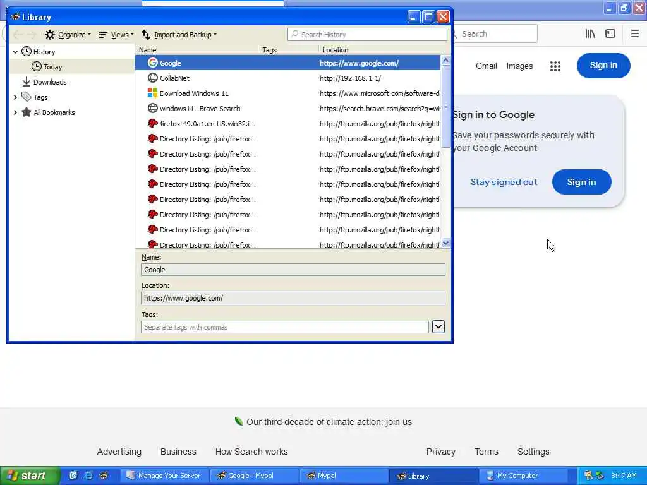Image resolution: width=647 pixels, height=485 pixels.
Task: Collapse the History tree node
Action: point(15,52)
